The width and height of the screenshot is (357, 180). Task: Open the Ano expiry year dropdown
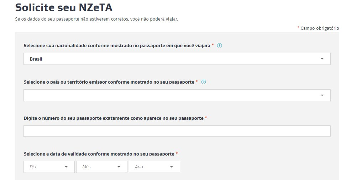(x=154, y=167)
